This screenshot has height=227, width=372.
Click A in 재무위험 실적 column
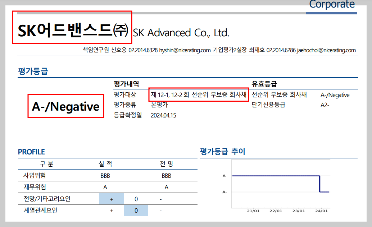[105, 187]
